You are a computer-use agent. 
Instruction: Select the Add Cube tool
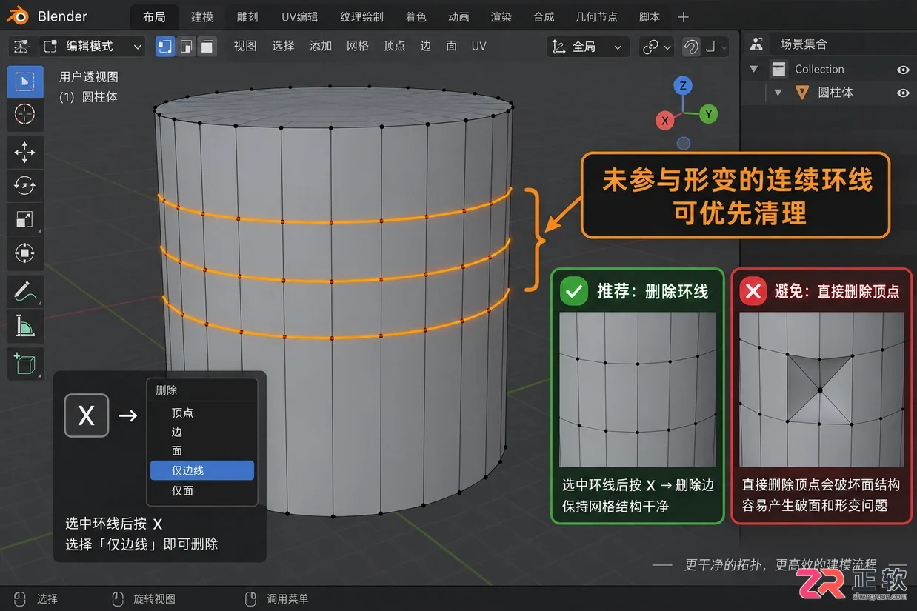click(x=25, y=364)
